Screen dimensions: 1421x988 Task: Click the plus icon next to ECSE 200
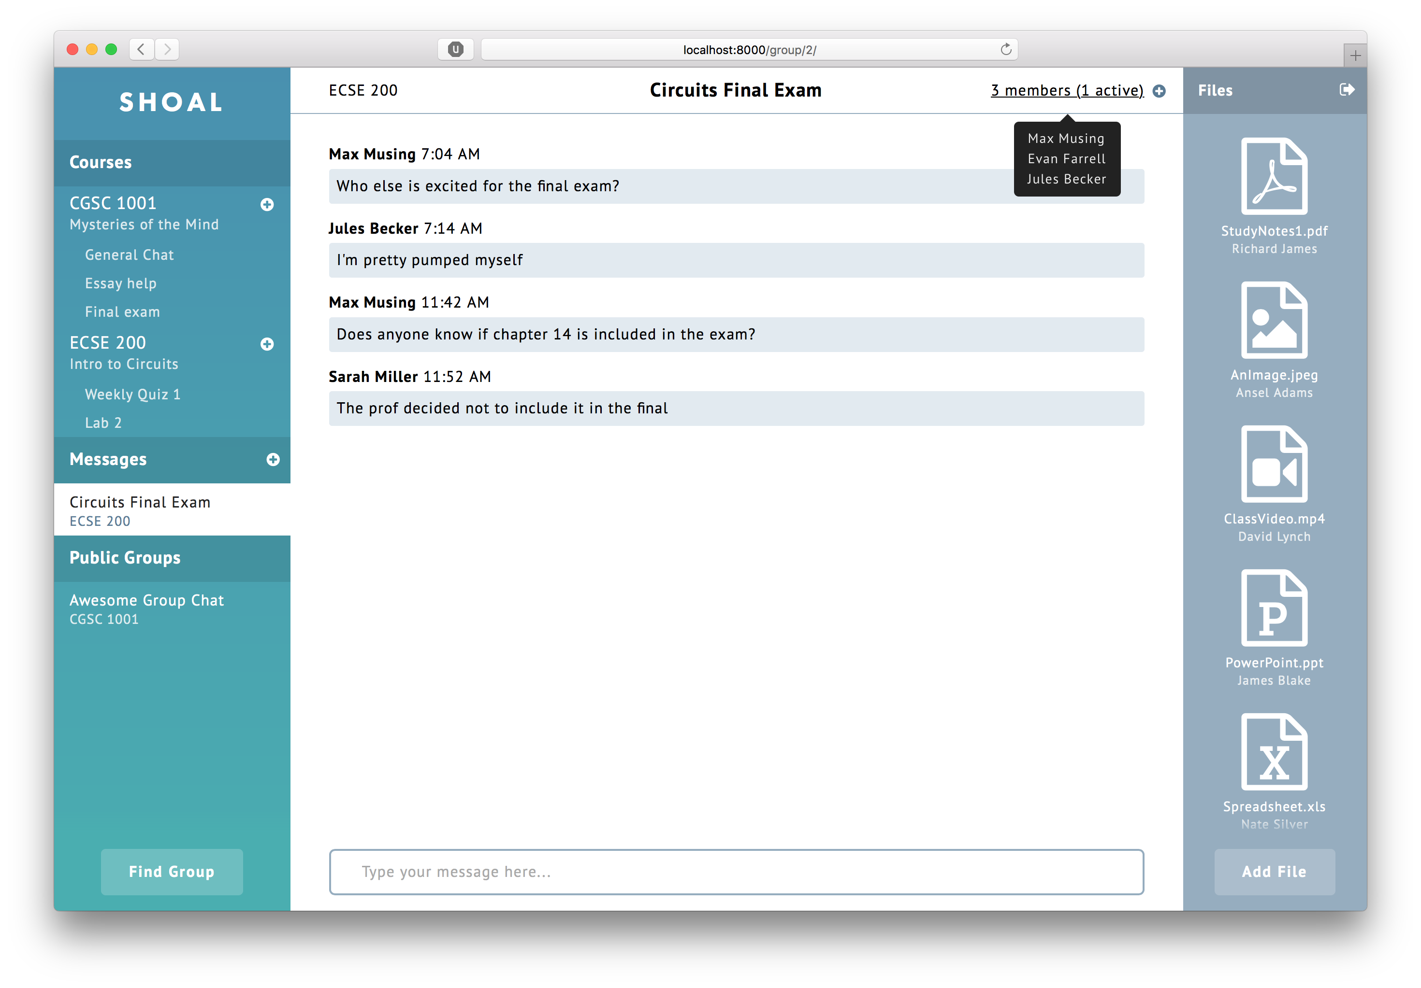point(267,344)
